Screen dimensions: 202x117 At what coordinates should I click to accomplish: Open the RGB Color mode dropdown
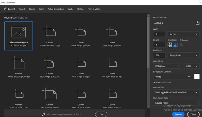pyautogui.click(x=168, y=66)
